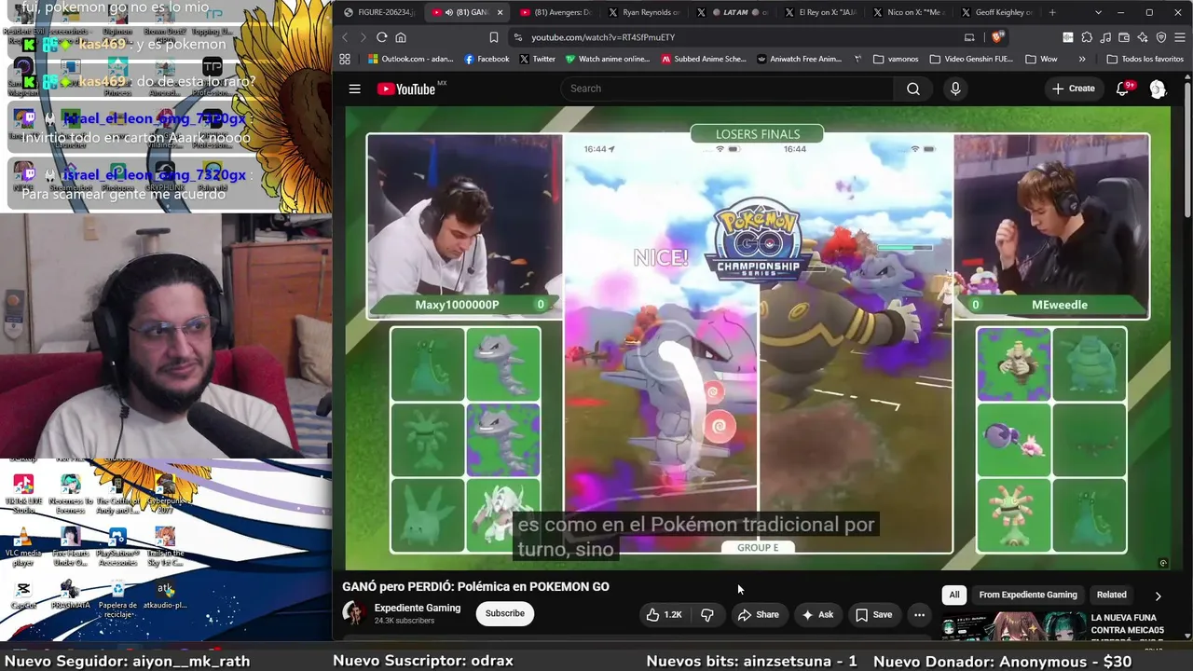Viewport: 1193px width, 671px height.
Task: Open the Wow bookmark folder
Action: click(x=1040, y=59)
